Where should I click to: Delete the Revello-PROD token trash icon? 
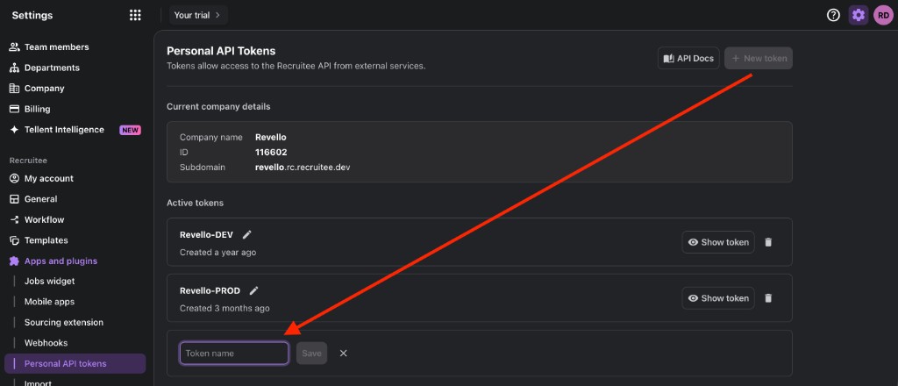[x=768, y=298]
